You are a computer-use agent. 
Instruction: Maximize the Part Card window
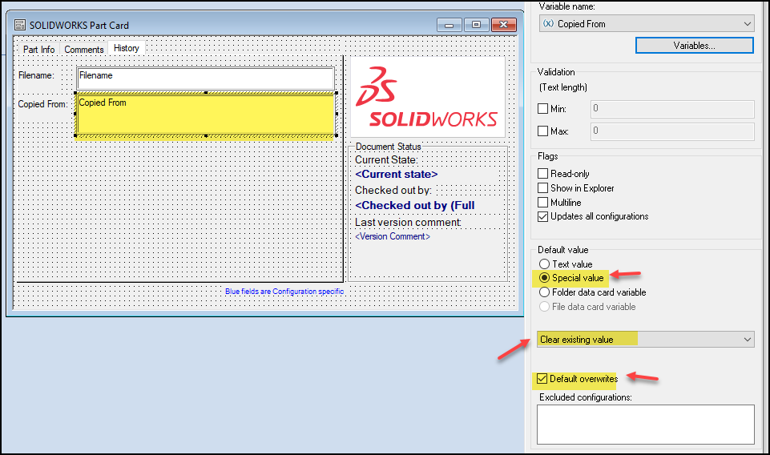(x=475, y=25)
